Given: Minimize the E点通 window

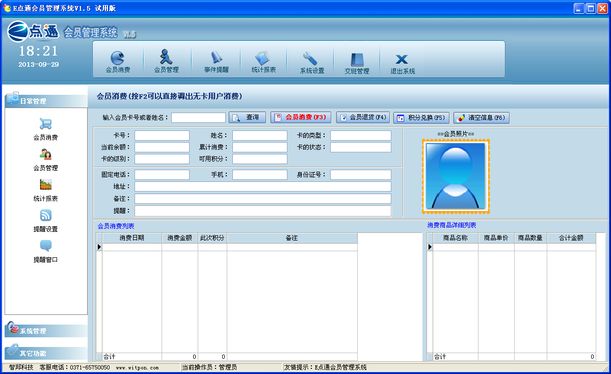Looking at the screenshot, I should (x=579, y=9).
